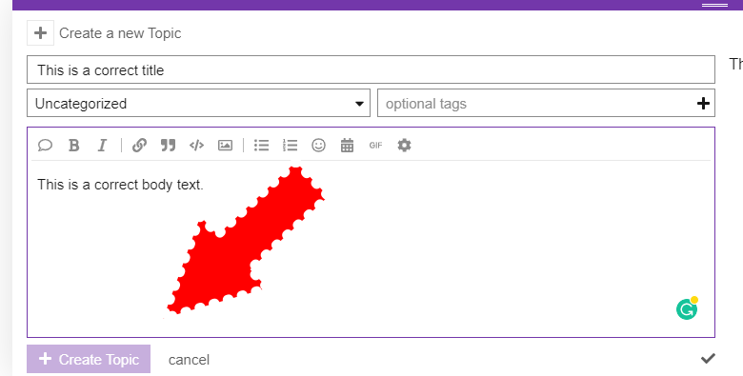The height and width of the screenshot is (376, 743).
Task: Click the title field 'This is a correct title'
Action: (371, 69)
